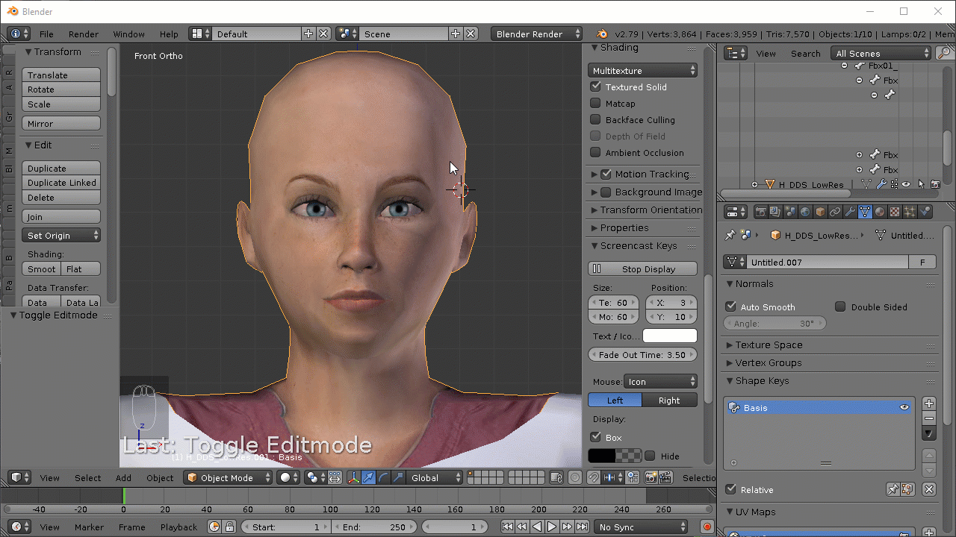Open the Modifiers properties tab (wrench icon)
This screenshot has height=537, width=956.
point(850,212)
